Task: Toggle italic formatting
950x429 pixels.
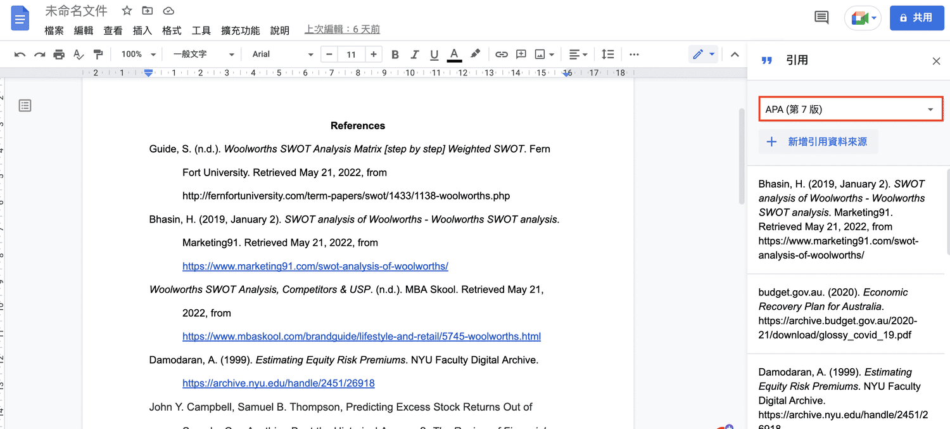Action: (x=415, y=54)
